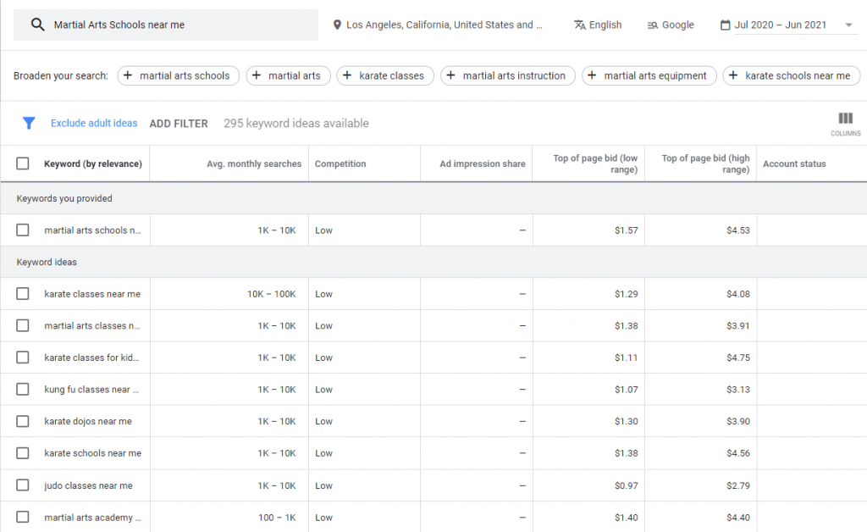Click the Google search network icon
Image resolution: width=867 pixels, height=532 pixels.
point(653,25)
